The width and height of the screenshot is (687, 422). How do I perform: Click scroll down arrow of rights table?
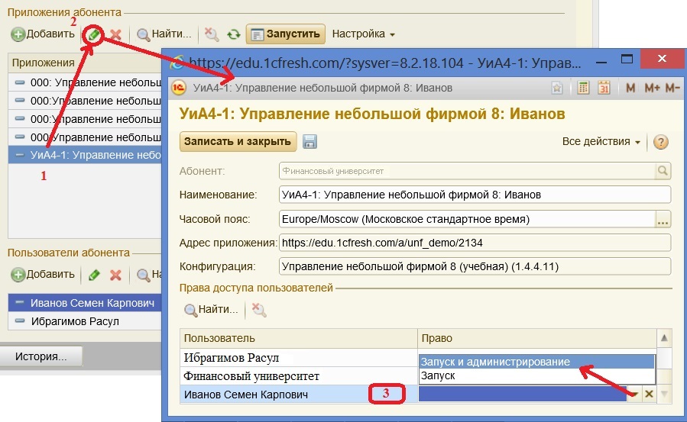tap(664, 394)
